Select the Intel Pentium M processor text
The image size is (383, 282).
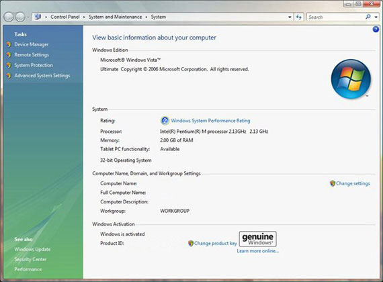click(x=214, y=132)
